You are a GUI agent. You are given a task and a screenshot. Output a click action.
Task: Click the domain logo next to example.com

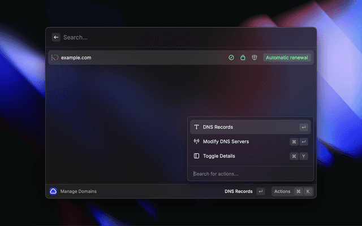click(x=55, y=58)
